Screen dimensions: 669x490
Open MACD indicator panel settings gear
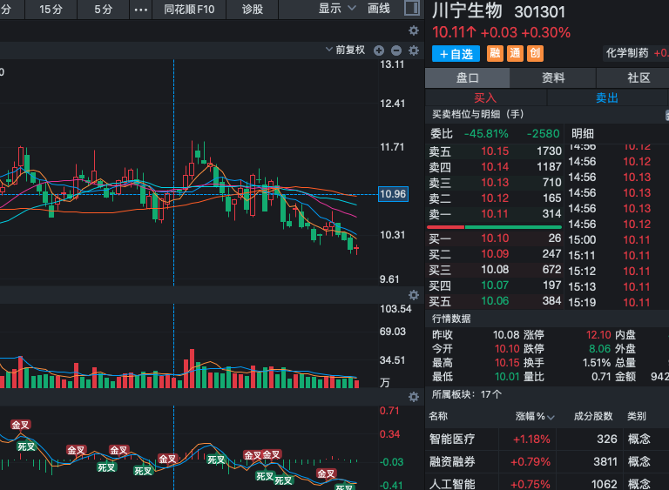pyautogui.click(x=414, y=397)
